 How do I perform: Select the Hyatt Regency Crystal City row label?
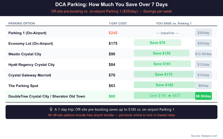(31, 64)
